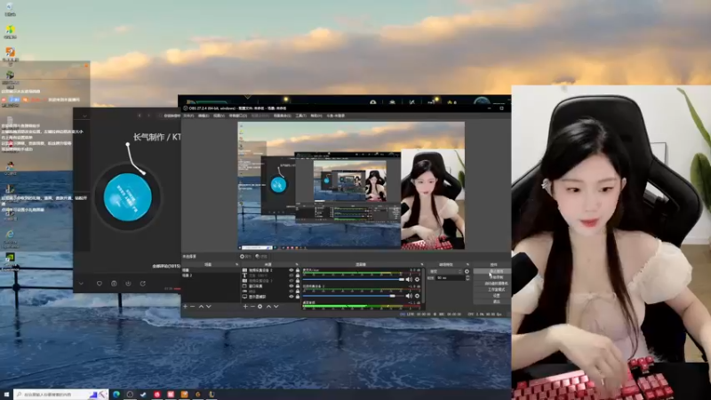Toggle lock of 视频采集设备 2 source
711x400 pixels.
tap(298, 270)
